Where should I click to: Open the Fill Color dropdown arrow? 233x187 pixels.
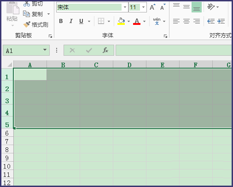[x=128, y=21]
